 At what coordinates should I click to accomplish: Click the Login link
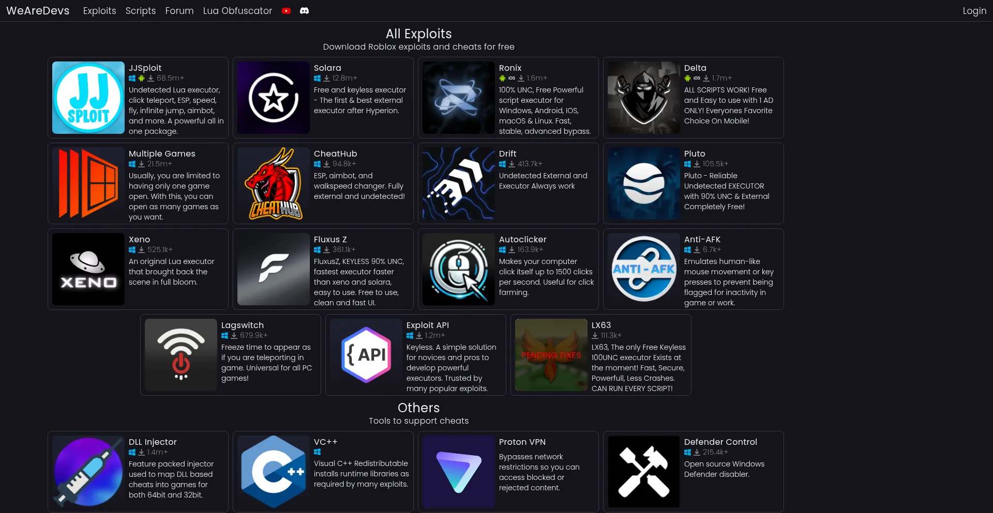(x=974, y=11)
